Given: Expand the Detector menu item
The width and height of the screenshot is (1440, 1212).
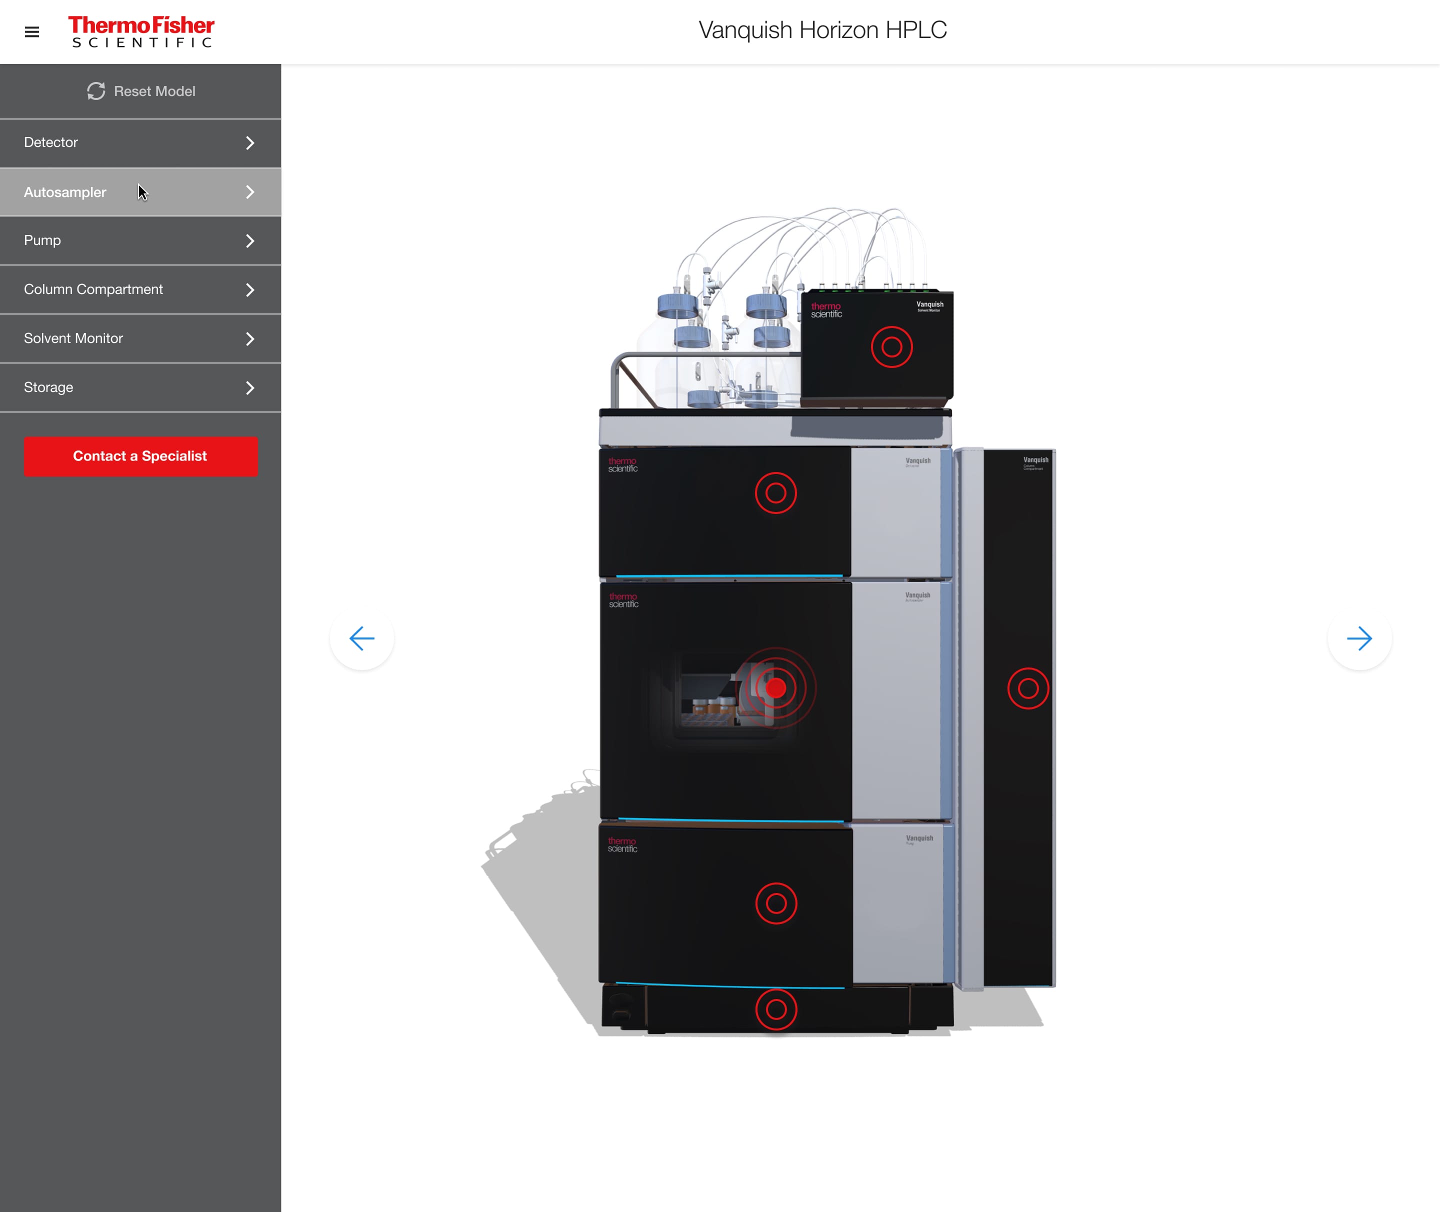Looking at the screenshot, I should point(140,142).
